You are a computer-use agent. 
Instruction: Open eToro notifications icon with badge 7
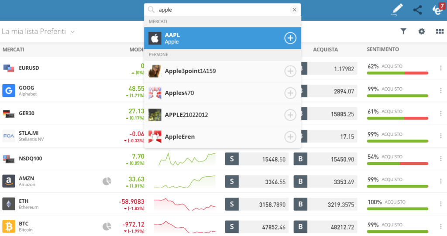coord(438,9)
